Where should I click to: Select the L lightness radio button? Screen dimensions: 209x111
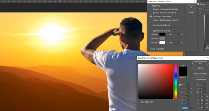pos(196,85)
